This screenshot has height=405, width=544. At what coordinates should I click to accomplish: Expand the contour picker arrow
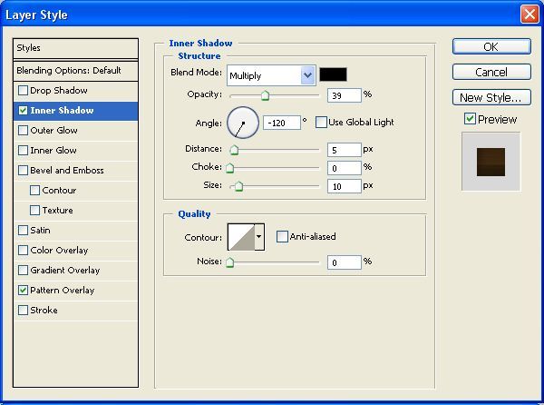point(259,237)
